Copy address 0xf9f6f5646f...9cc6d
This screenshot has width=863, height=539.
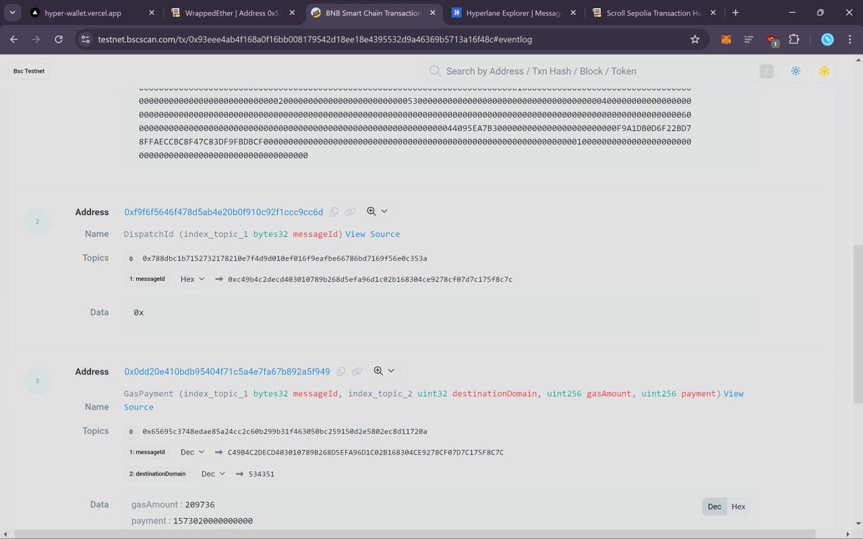[334, 212]
